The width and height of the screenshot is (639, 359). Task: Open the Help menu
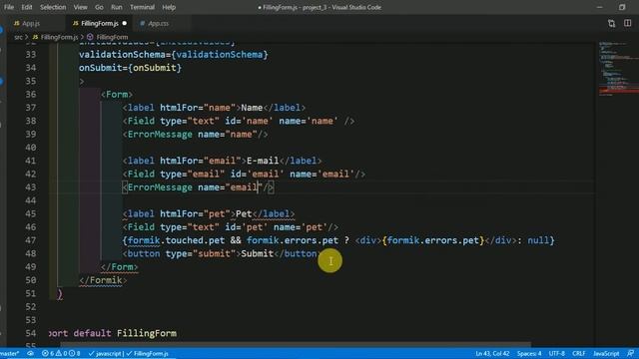(x=169, y=7)
